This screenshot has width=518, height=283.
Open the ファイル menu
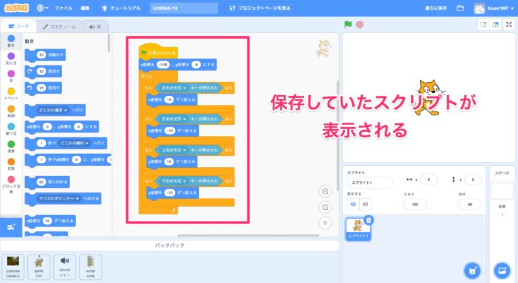click(x=63, y=8)
